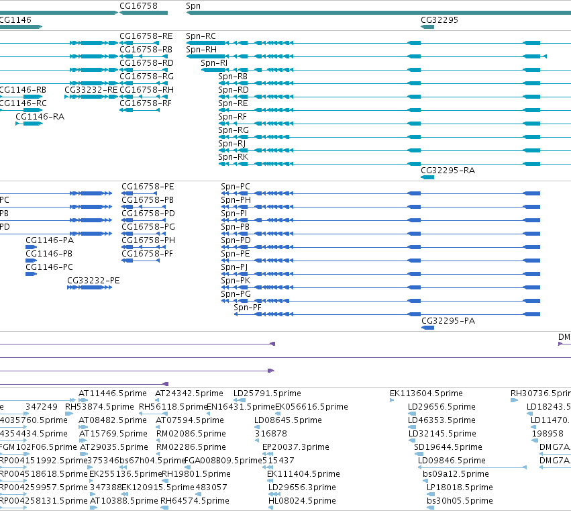Image resolution: width=571 pixels, height=511 pixels.
Task: Click transcript Spn-RG
Action: (233, 130)
